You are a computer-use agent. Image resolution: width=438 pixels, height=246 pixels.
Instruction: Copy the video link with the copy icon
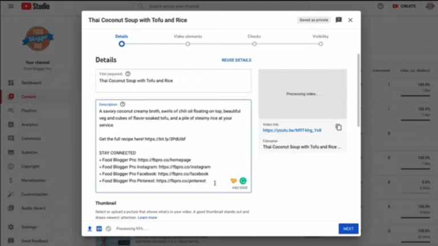pos(338,127)
